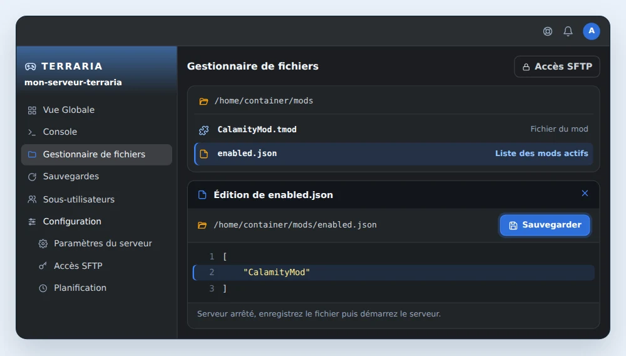Click the Terraria gamepad icon
The width and height of the screenshot is (626, 356).
(x=31, y=66)
